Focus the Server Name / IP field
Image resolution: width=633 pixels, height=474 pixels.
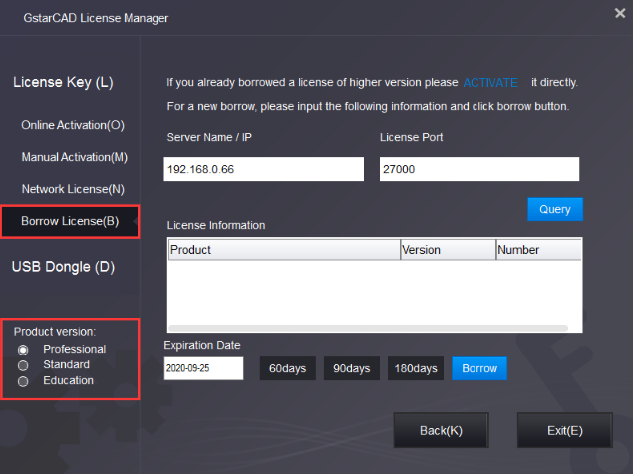[x=263, y=169]
